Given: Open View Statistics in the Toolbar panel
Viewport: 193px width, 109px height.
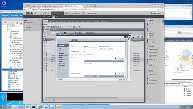Looking at the screenshot, I should pyautogui.click(x=152, y=42).
